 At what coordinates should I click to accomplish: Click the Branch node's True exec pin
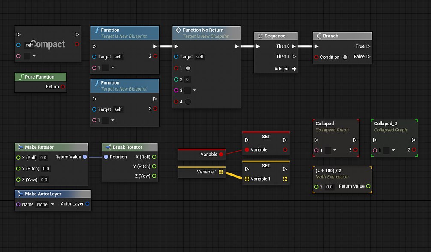point(368,46)
